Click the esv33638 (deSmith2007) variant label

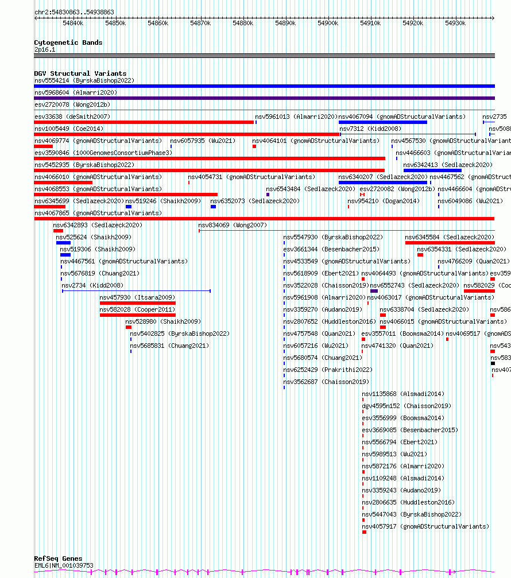[x=72, y=117]
